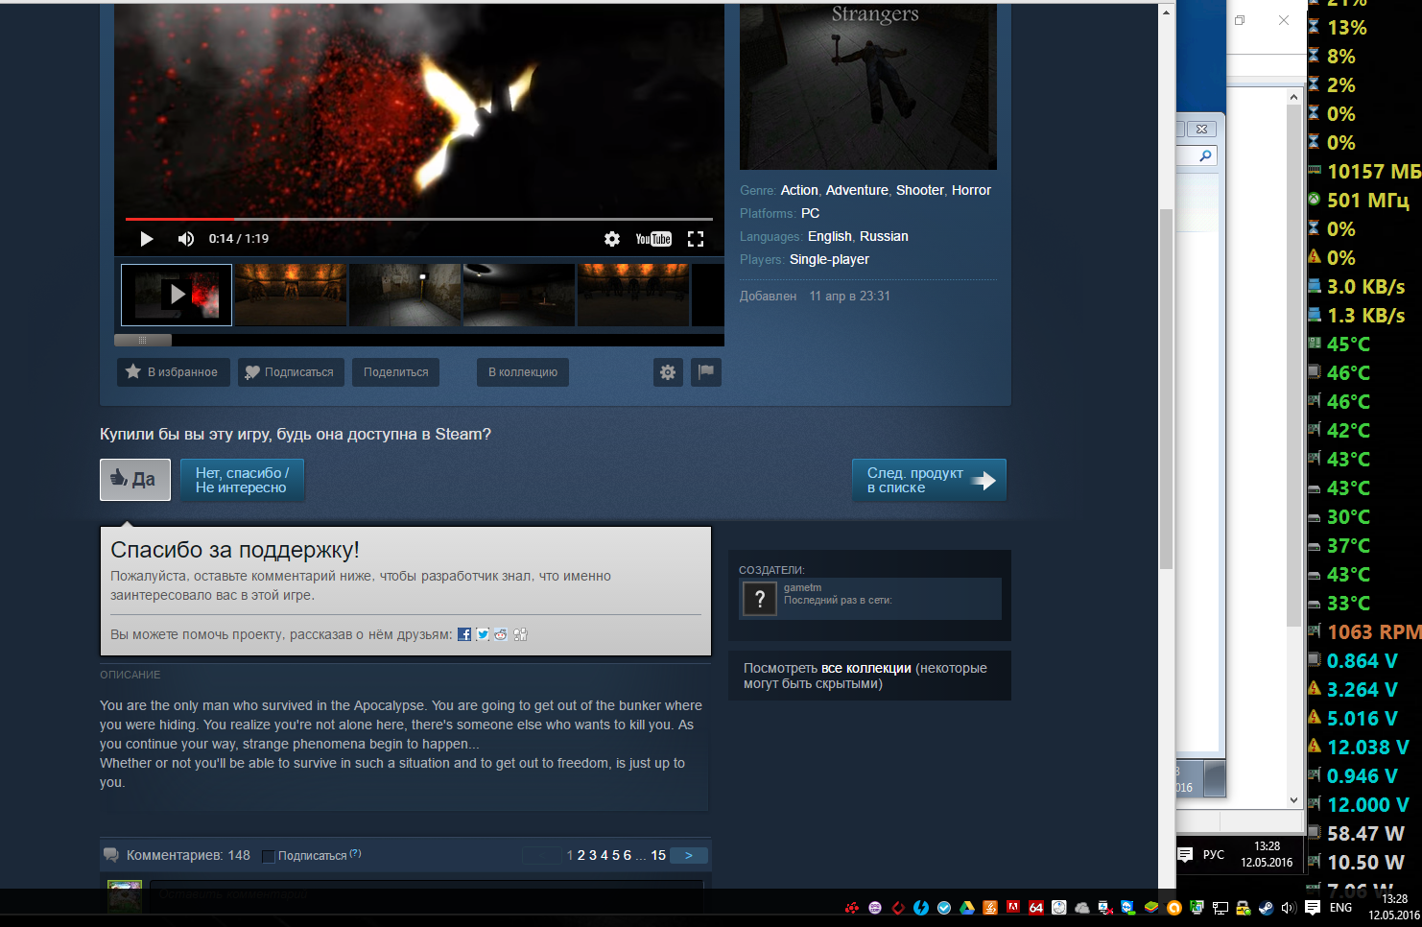Open the Java tray icon
Screen dimensions: 1422x927
tap(990, 908)
